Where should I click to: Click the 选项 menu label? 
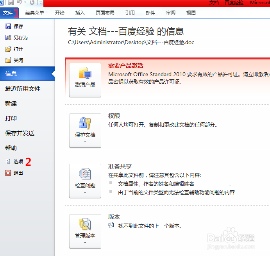[x=18, y=161]
